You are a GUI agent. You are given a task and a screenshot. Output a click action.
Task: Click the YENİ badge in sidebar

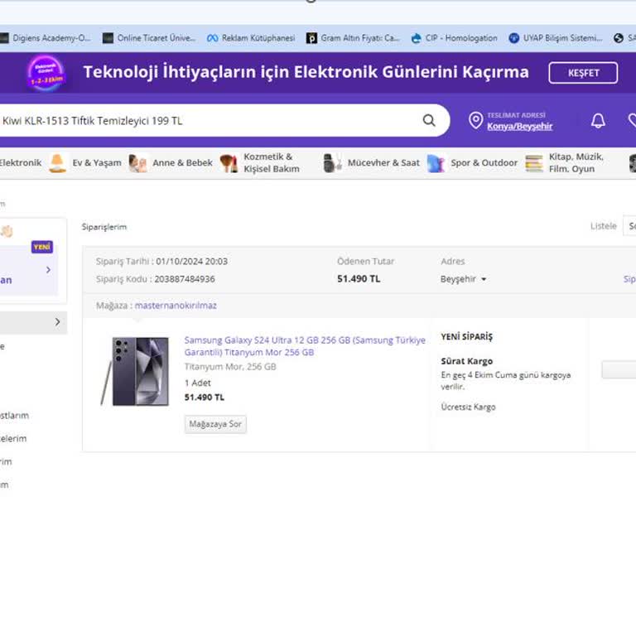pos(42,247)
